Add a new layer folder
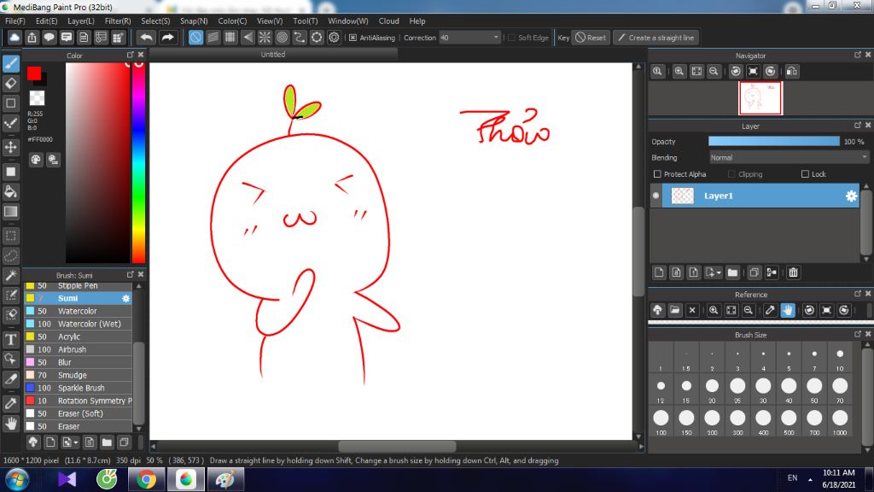The width and height of the screenshot is (874, 492). tap(732, 272)
